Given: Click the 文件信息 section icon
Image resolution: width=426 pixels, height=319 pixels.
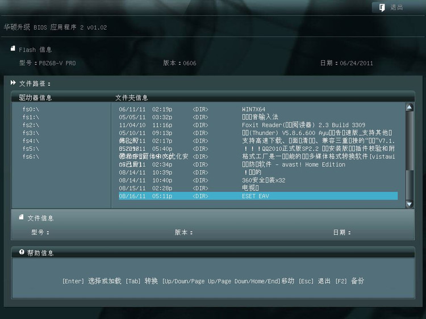Looking at the screenshot, I should coord(21,217).
